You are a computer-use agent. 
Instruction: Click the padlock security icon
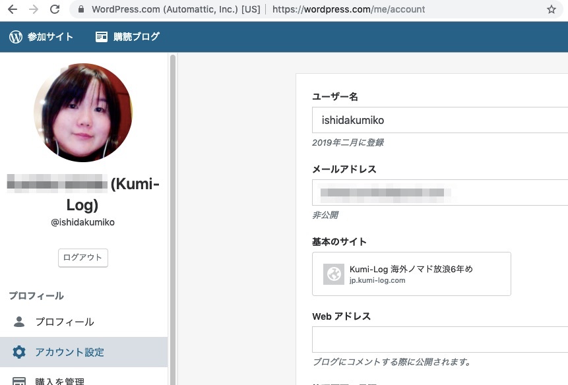tap(81, 9)
